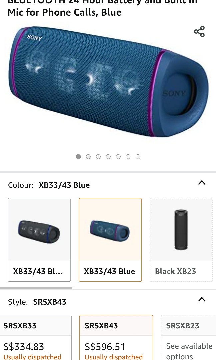Show last carousel image dot

click(138, 157)
